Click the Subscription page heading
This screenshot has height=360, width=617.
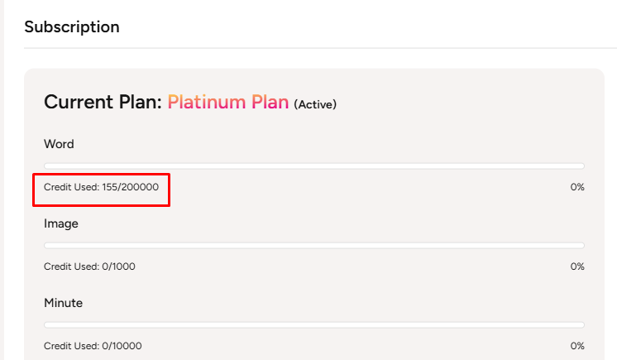click(72, 27)
